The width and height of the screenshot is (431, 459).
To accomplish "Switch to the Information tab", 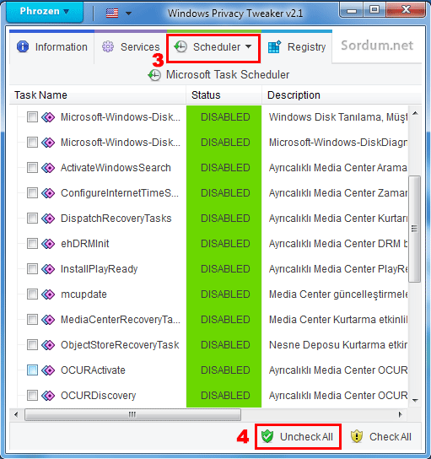I will pos(52,47).
